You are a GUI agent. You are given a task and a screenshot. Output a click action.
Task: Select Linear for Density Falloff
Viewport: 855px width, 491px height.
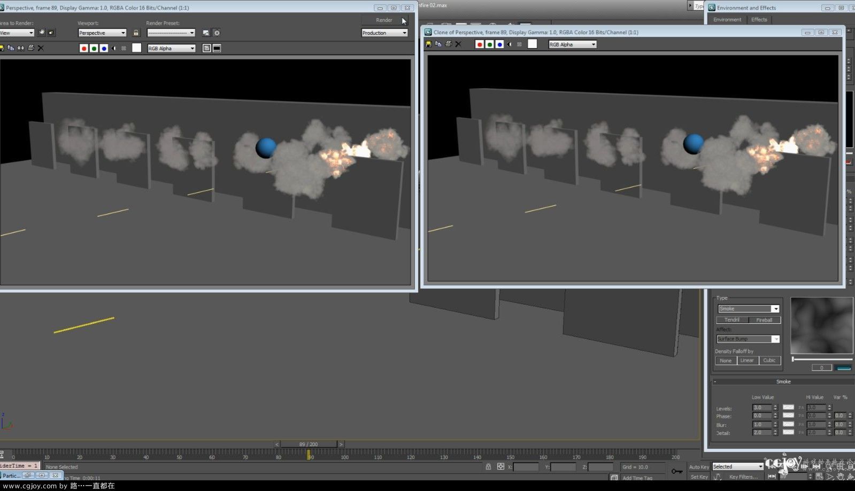point(747,361)
